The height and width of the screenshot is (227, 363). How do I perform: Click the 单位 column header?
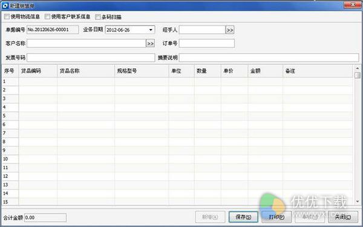(x=181, y=71)
